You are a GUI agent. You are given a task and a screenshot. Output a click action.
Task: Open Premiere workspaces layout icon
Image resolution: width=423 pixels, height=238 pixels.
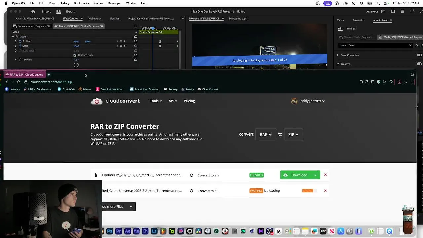[x=383, y=11]
